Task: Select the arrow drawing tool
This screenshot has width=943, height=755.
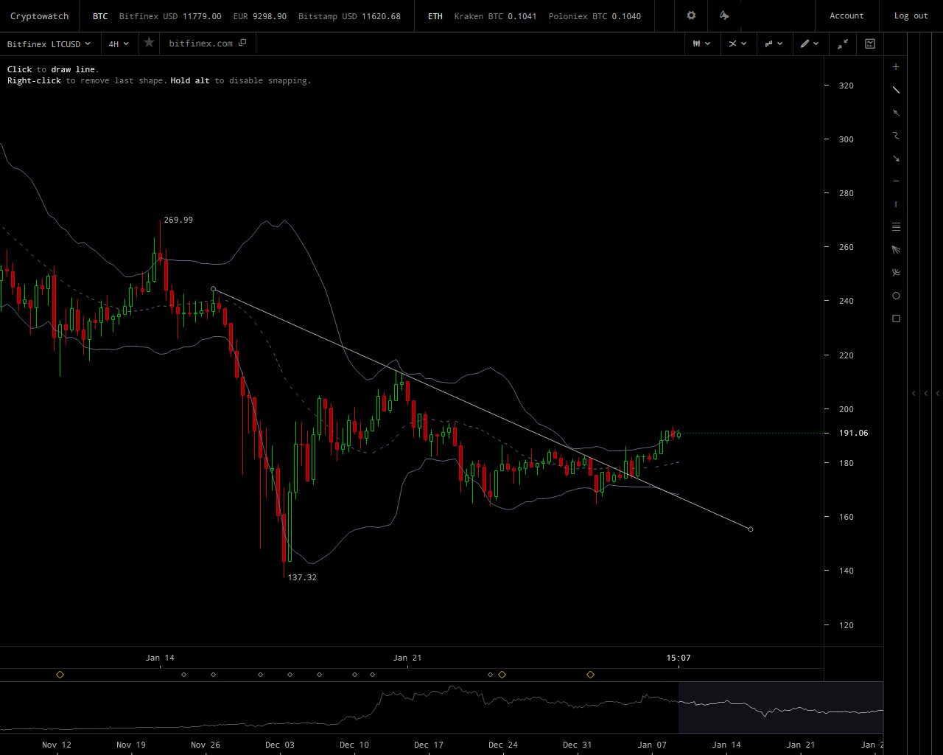Action: (896, 159)
